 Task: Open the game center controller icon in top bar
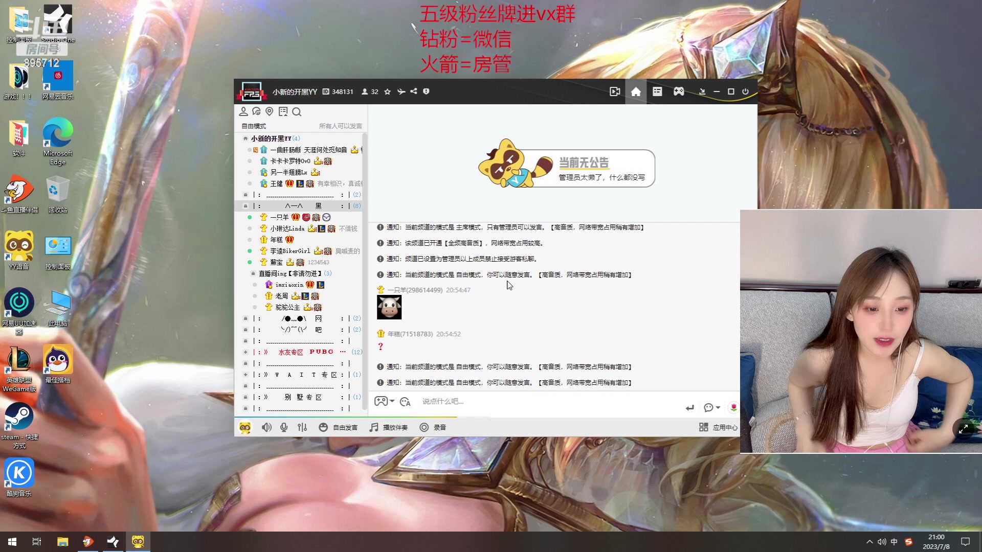[679, 91]
